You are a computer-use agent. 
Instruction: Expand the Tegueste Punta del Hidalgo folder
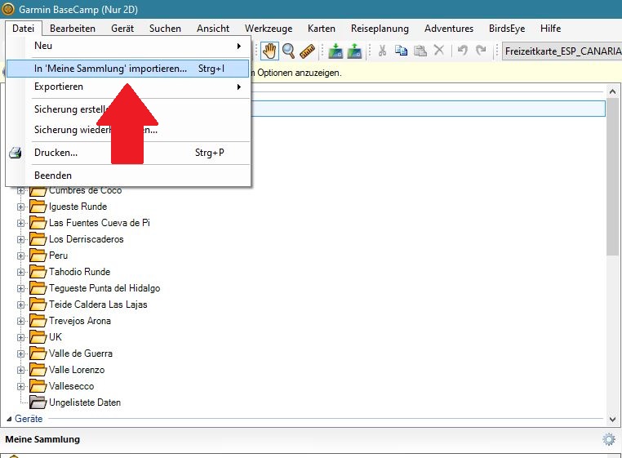(x=20, y=288)
